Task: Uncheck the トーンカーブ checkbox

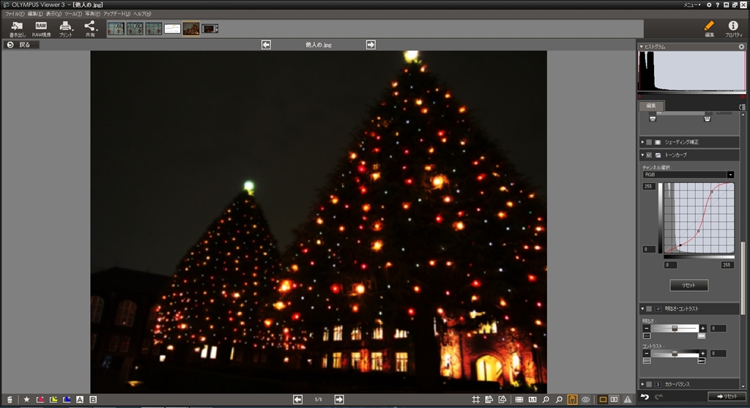Action: click(x=649, y=155)
